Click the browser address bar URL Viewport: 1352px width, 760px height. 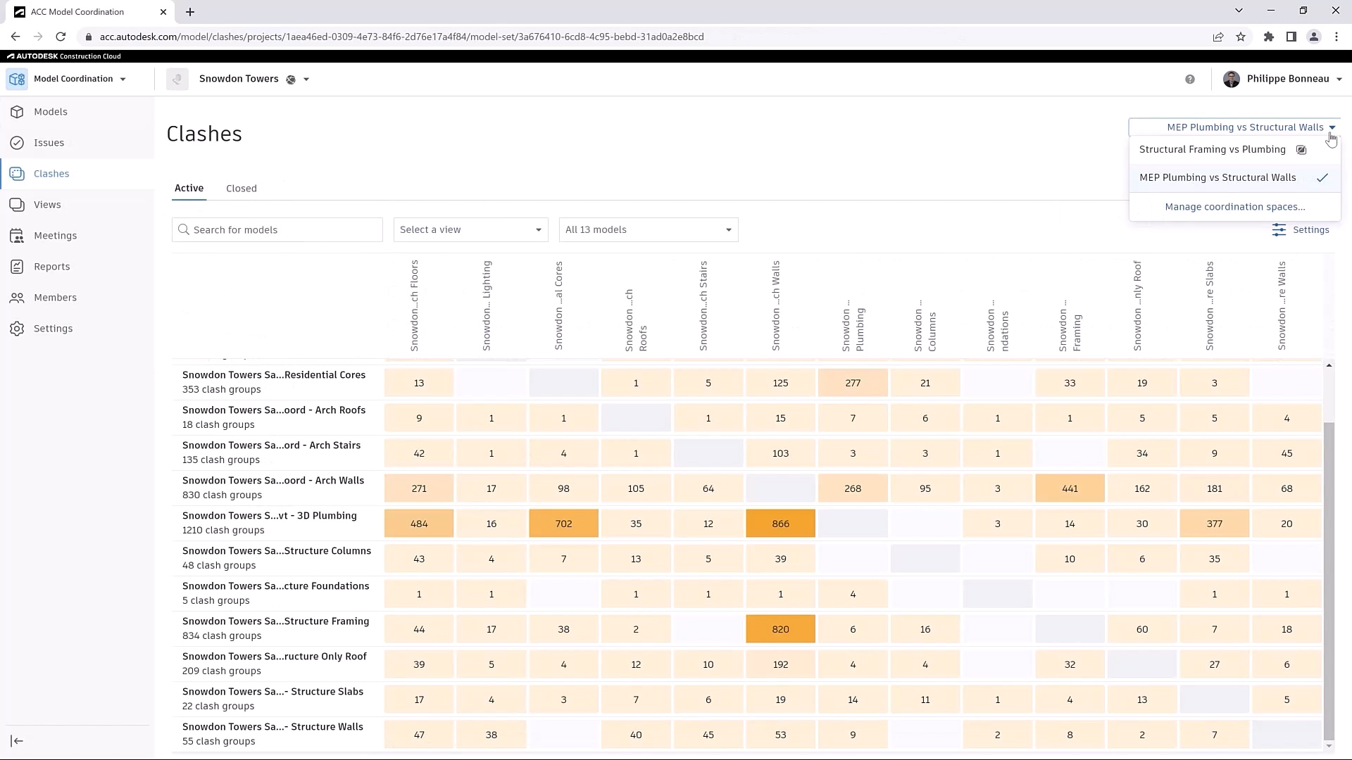[401, 37]
